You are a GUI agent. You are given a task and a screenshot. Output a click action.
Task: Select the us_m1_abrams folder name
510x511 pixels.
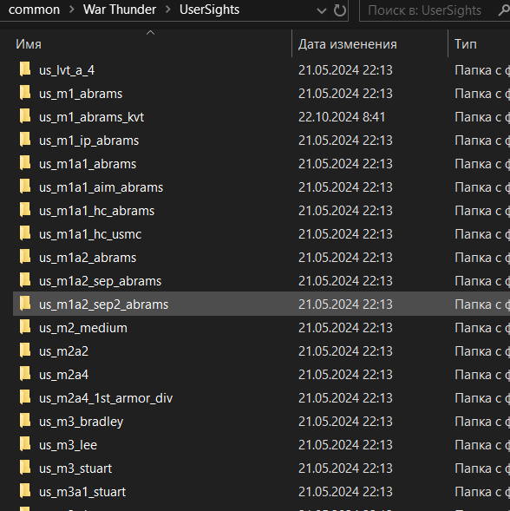(81, 94)
